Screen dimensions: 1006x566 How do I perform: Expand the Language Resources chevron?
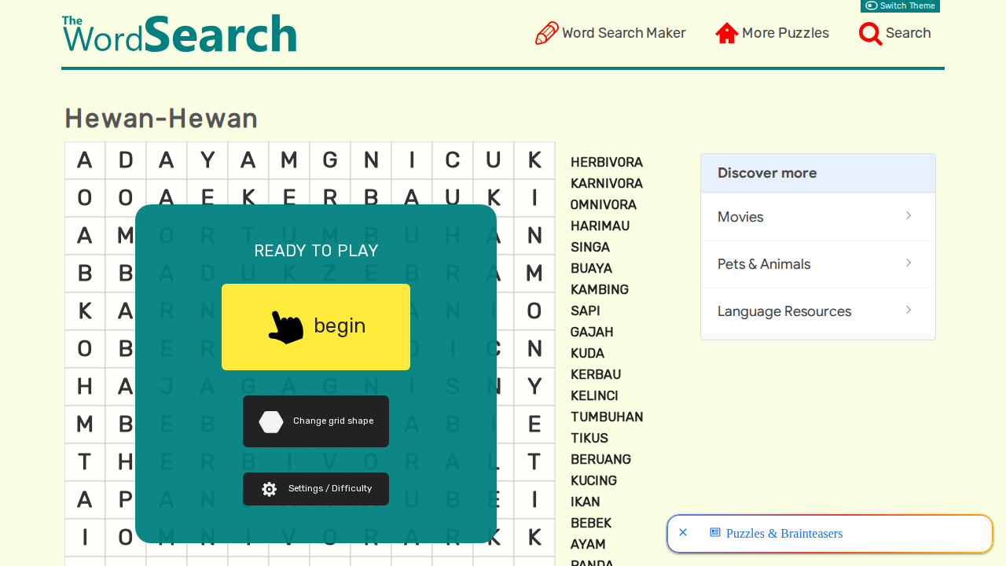coord(909,311)
